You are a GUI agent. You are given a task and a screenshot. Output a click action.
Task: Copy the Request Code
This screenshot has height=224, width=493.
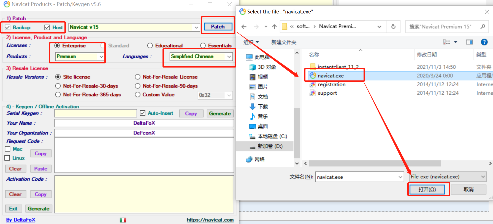[x=41, y=153]
